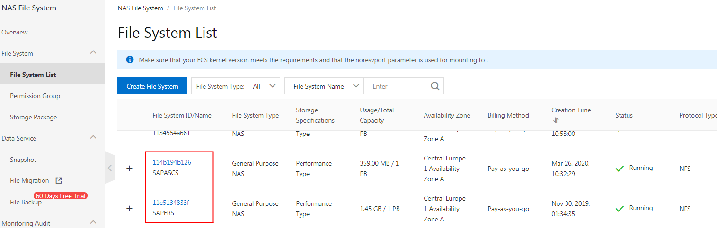The height and width of the screenshot is (228, 717).
Task: Open file system 114b194b126 link
Action: pos(172,162)
